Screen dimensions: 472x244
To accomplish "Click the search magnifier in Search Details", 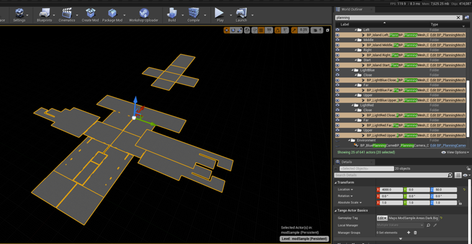I will pos(450,175).
